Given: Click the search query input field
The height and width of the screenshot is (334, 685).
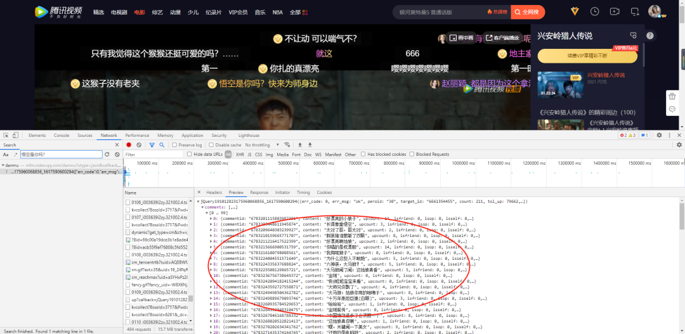Looking at the screenshot, I should point(61,155).
